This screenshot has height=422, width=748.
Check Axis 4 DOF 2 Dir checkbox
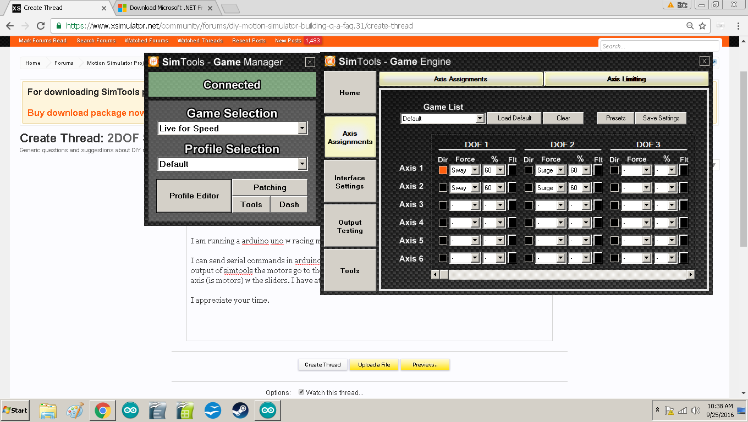pos(529,223)
